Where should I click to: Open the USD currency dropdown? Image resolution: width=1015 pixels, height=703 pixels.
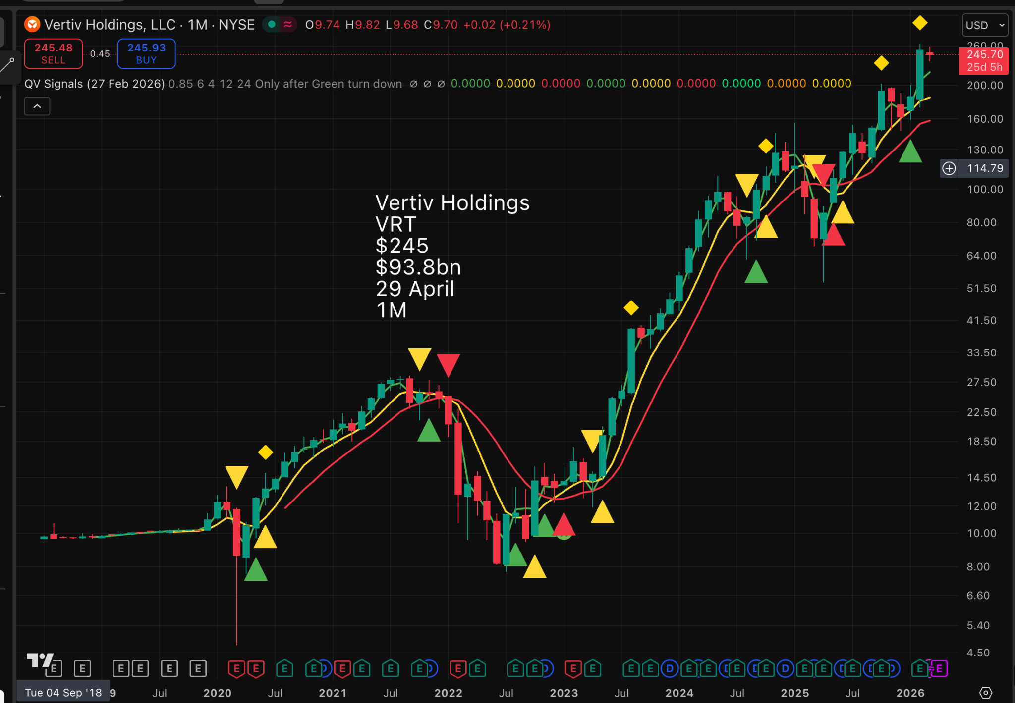point(984,25)
